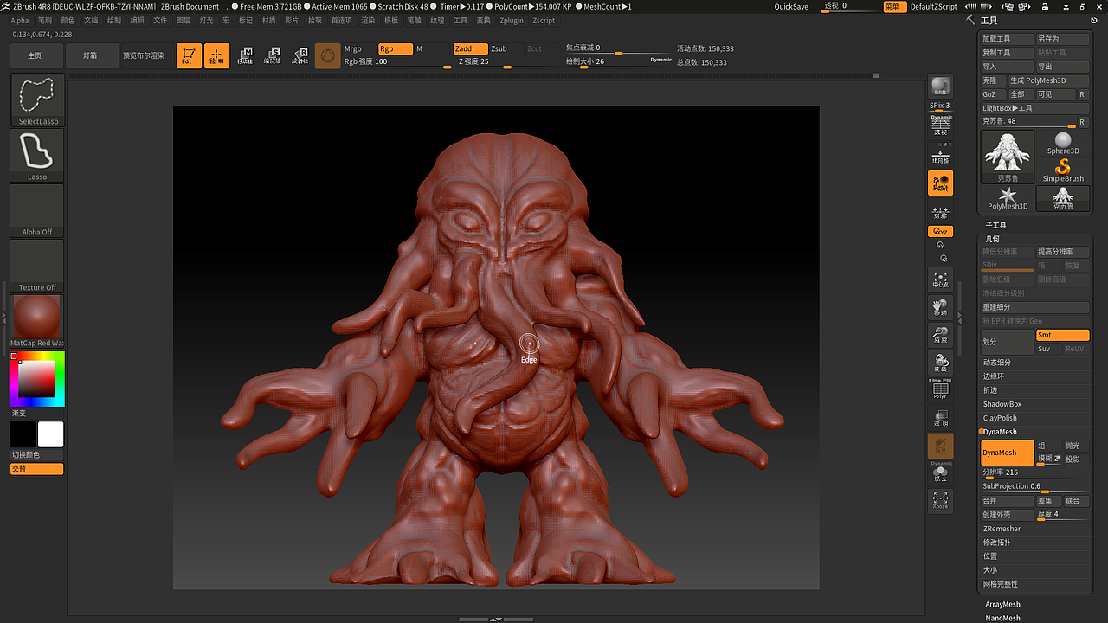Click the BPR render icon
Image resolution: width=1108 pixels, height=623 pixels.
[940, 87]
